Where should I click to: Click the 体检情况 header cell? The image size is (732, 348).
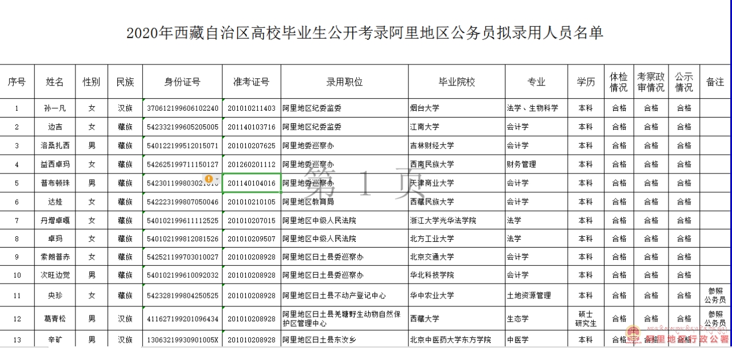618,82
